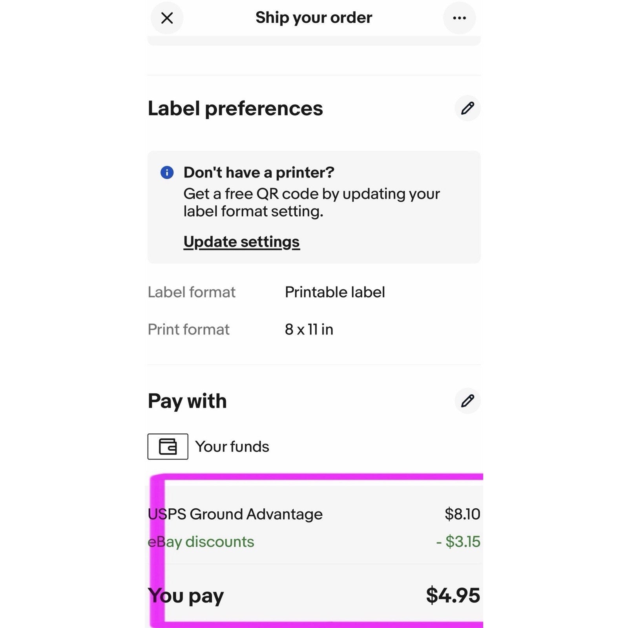Click the eBay discounts line

coord(201,542)
